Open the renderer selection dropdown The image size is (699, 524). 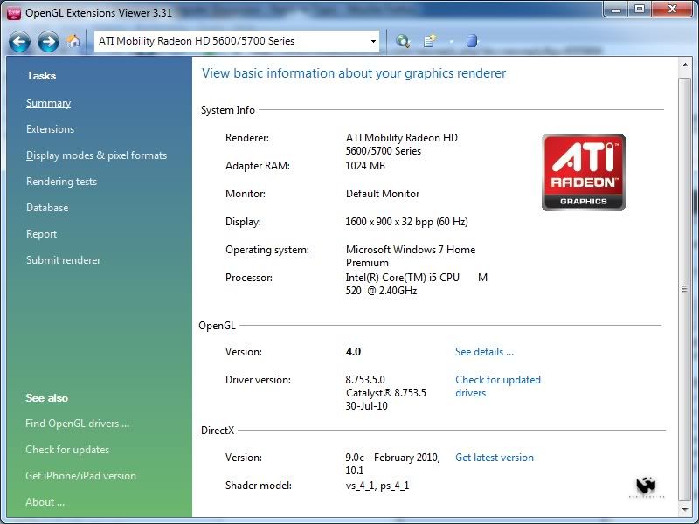click(x=373, y=41)
